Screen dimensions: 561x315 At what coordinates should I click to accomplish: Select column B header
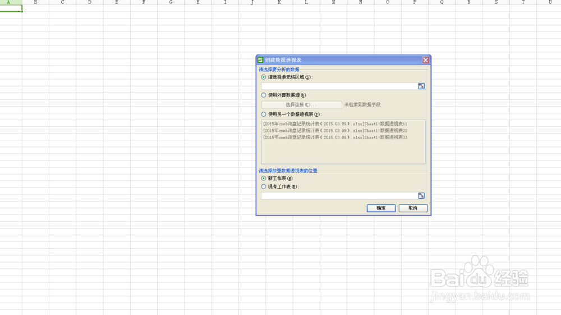point(35,2)
